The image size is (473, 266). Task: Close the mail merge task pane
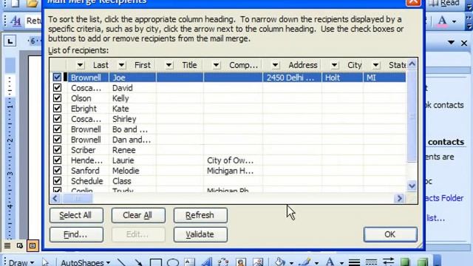[464, 43]
